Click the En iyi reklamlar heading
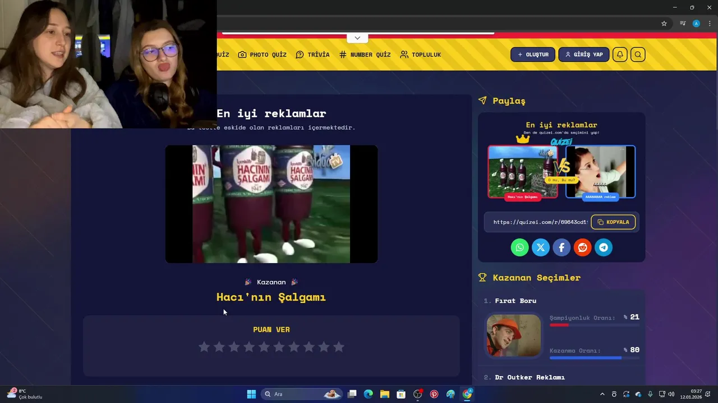The width and height of the screenshot is (718, 403). (x=271, y=113)
